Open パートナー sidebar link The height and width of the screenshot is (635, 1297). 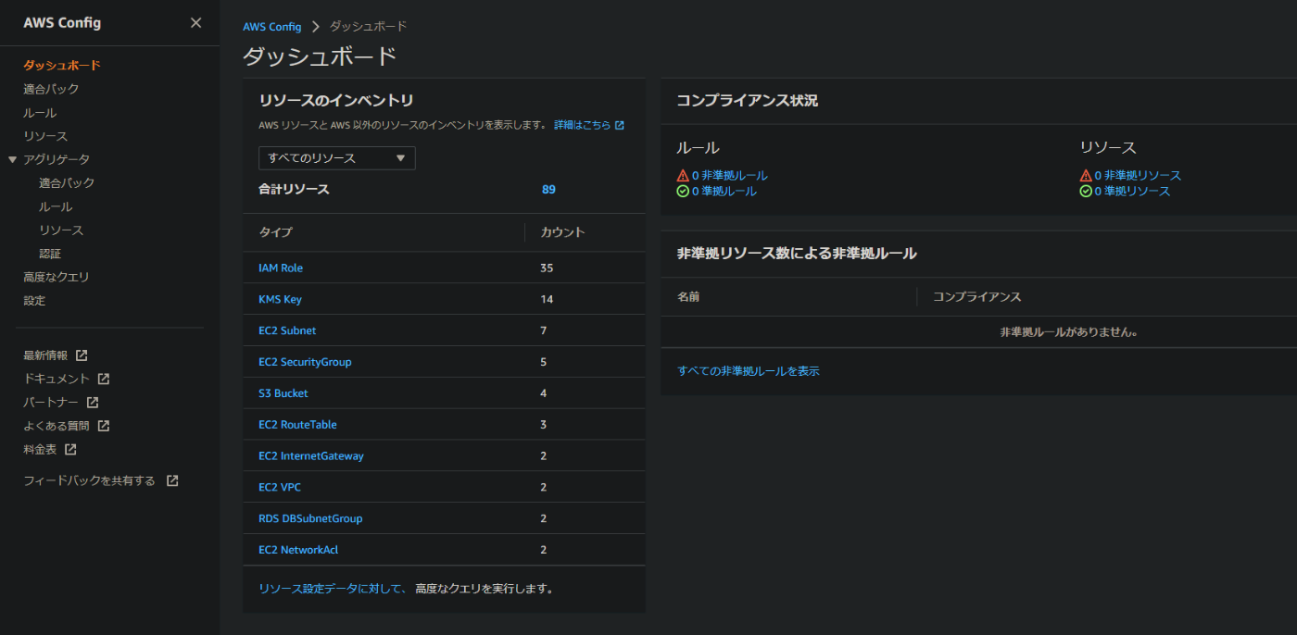pos(51,403)
